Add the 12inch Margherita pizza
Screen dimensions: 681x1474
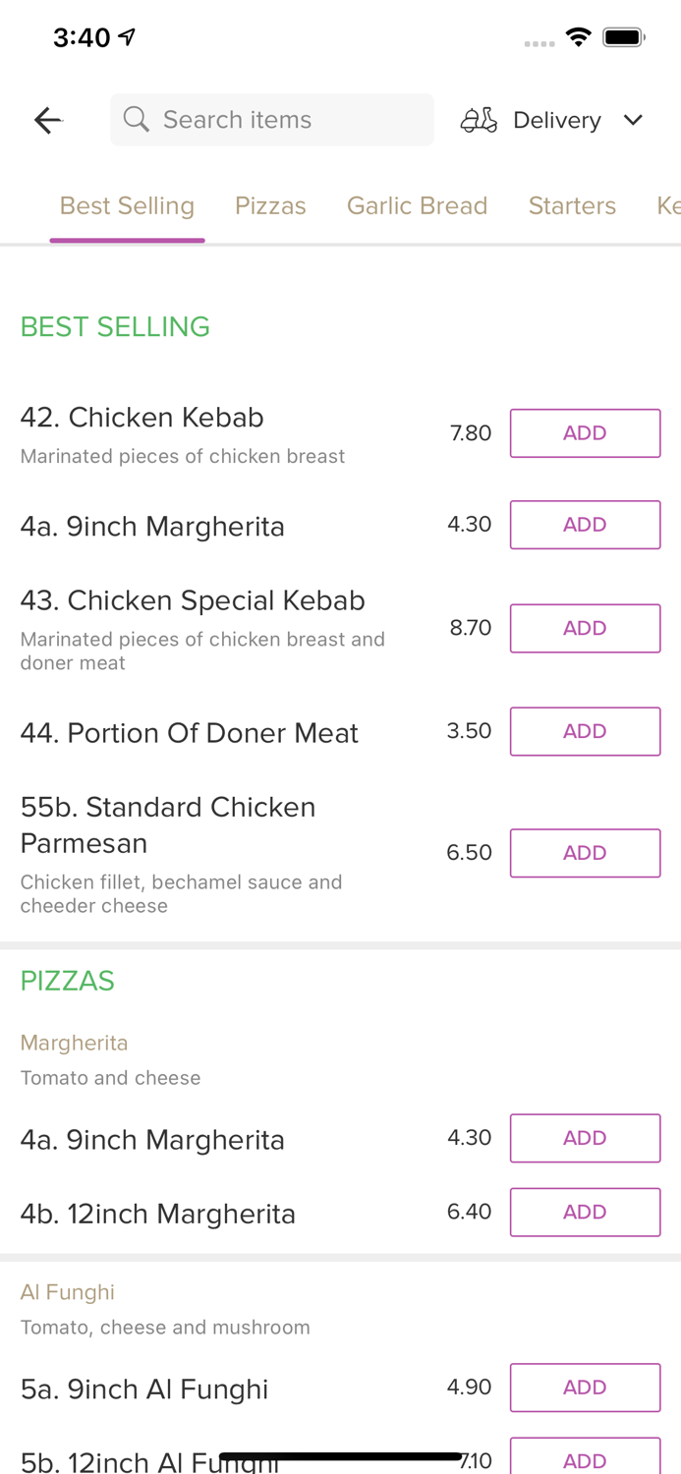585,1212
